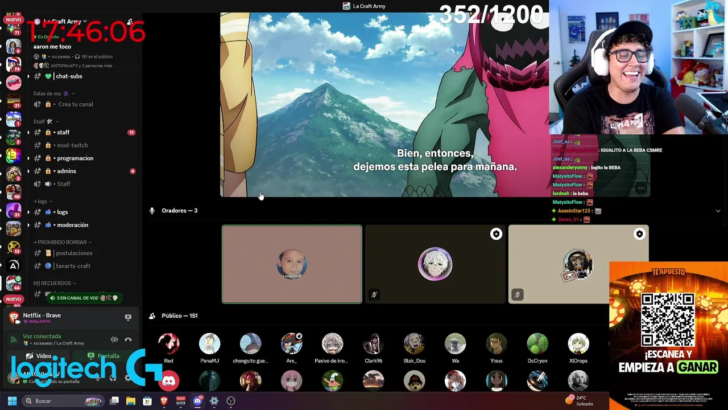
Task: Open the 24°C Soleado weather widget
Action: (x=580, y=400)
